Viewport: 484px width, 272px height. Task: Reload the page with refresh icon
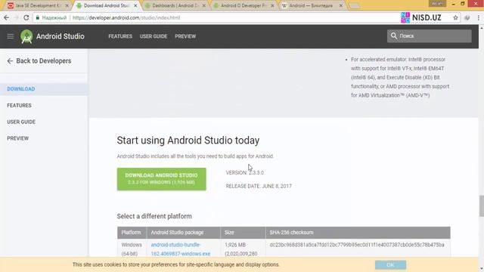point(26,18)
